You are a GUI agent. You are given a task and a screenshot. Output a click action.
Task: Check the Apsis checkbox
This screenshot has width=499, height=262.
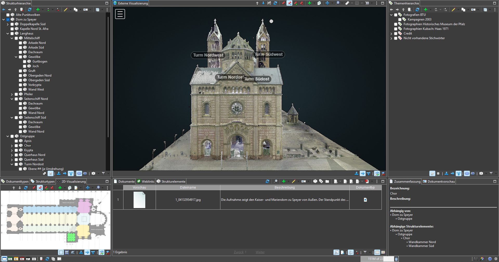pos(16,141)
